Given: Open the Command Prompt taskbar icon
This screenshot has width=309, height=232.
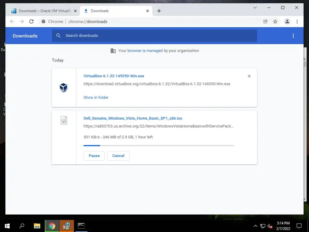Looking at the screenshot, I should pos(81,226).
